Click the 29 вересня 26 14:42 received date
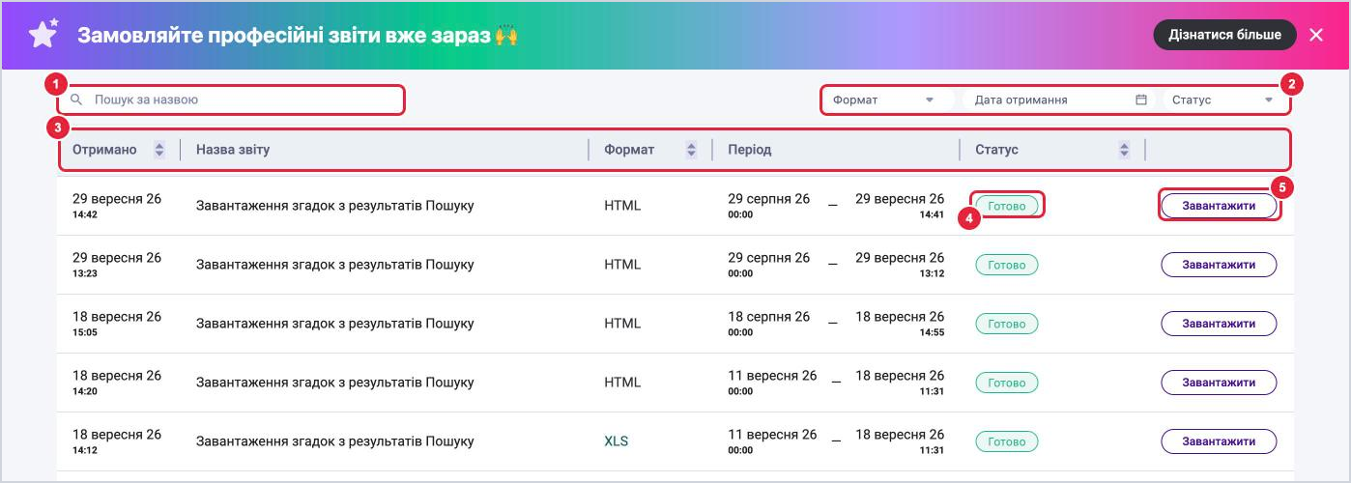 click(x=117, y=206)
